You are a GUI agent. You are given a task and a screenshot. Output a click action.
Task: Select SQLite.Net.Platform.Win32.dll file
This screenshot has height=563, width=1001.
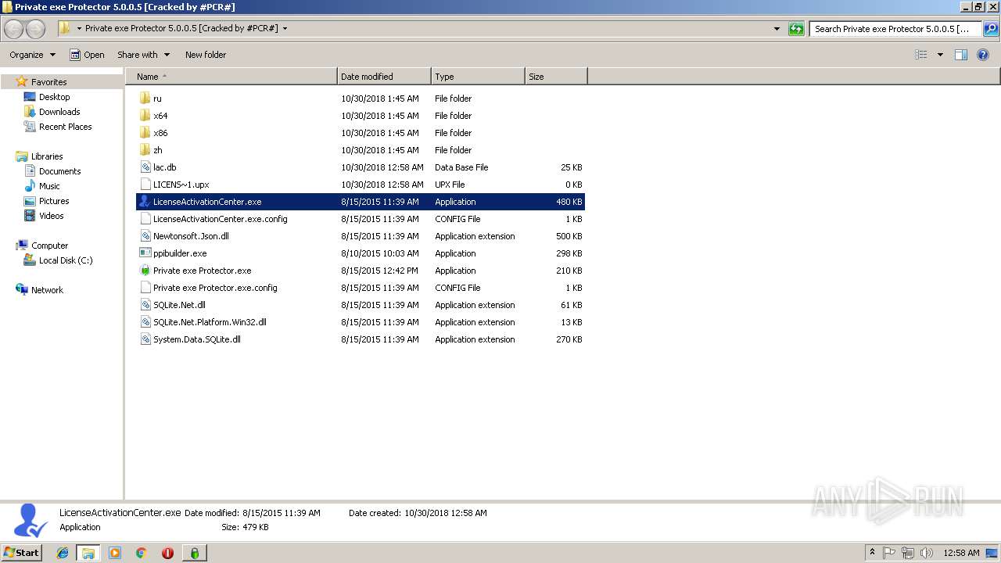click(210, 322)
